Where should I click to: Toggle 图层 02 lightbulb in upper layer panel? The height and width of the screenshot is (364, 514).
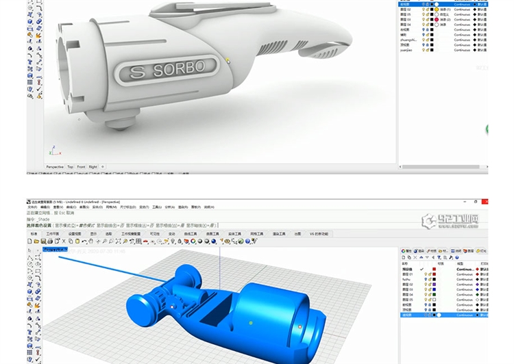(424, 10)
